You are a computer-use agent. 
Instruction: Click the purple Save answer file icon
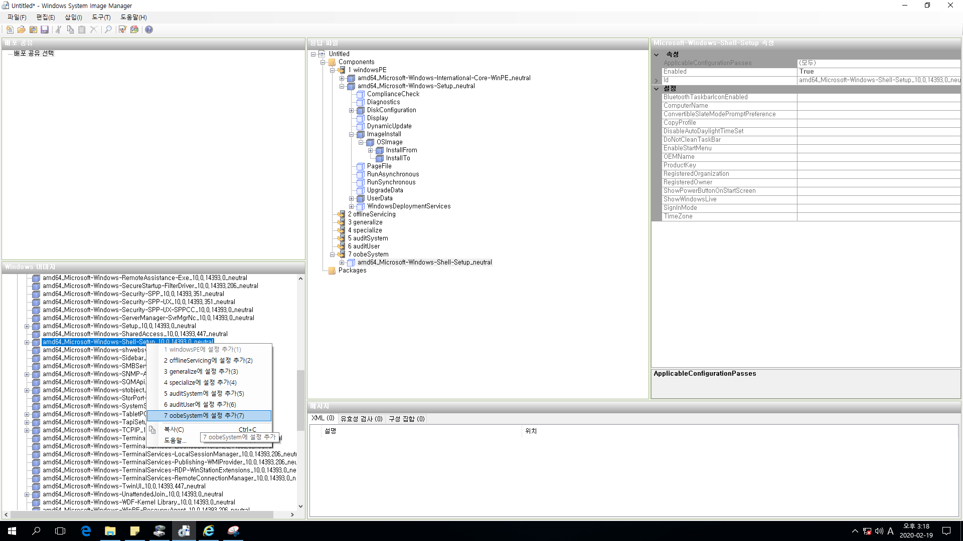[45, 30]
